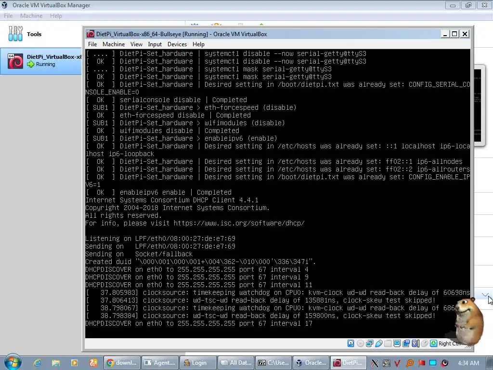
Task: Click the network adapters status icon
Action: 369,343
